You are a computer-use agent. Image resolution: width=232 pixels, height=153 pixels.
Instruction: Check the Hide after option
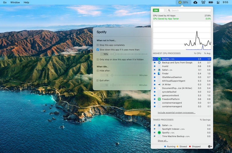tap(98, 71)
